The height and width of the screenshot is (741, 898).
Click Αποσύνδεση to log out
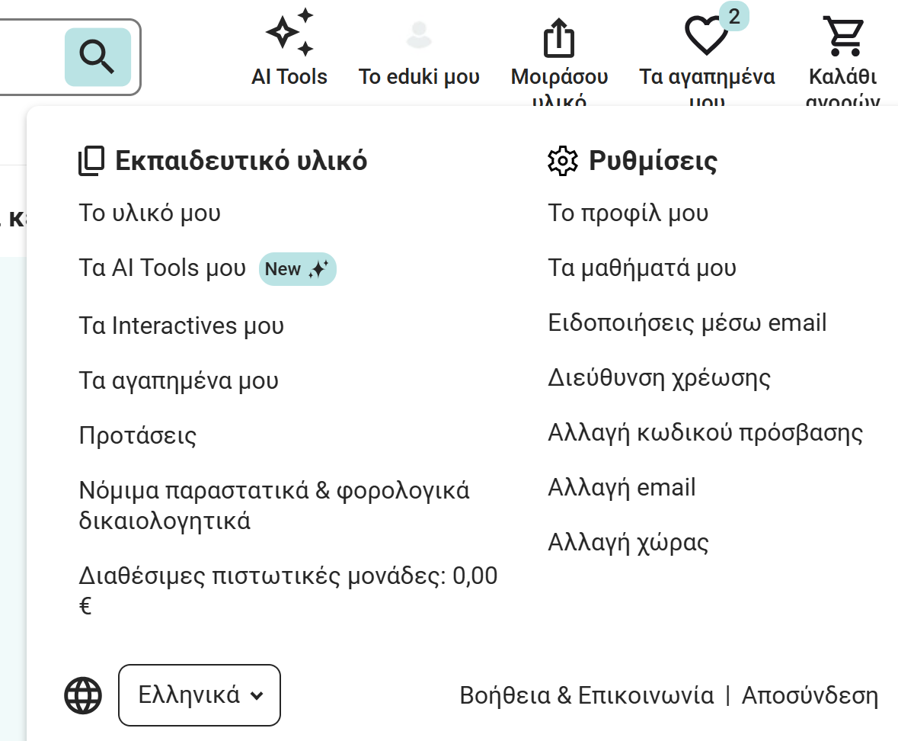click(x=810, y=695)
